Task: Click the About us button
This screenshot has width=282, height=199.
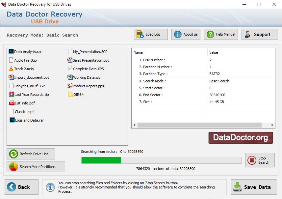Action: [x=186, y=34]
